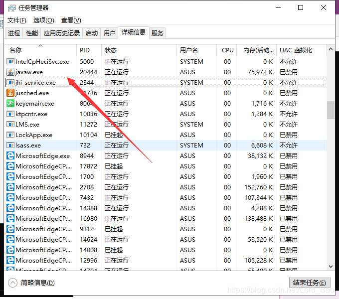Click memory value 152,760 K

(259, 187)
